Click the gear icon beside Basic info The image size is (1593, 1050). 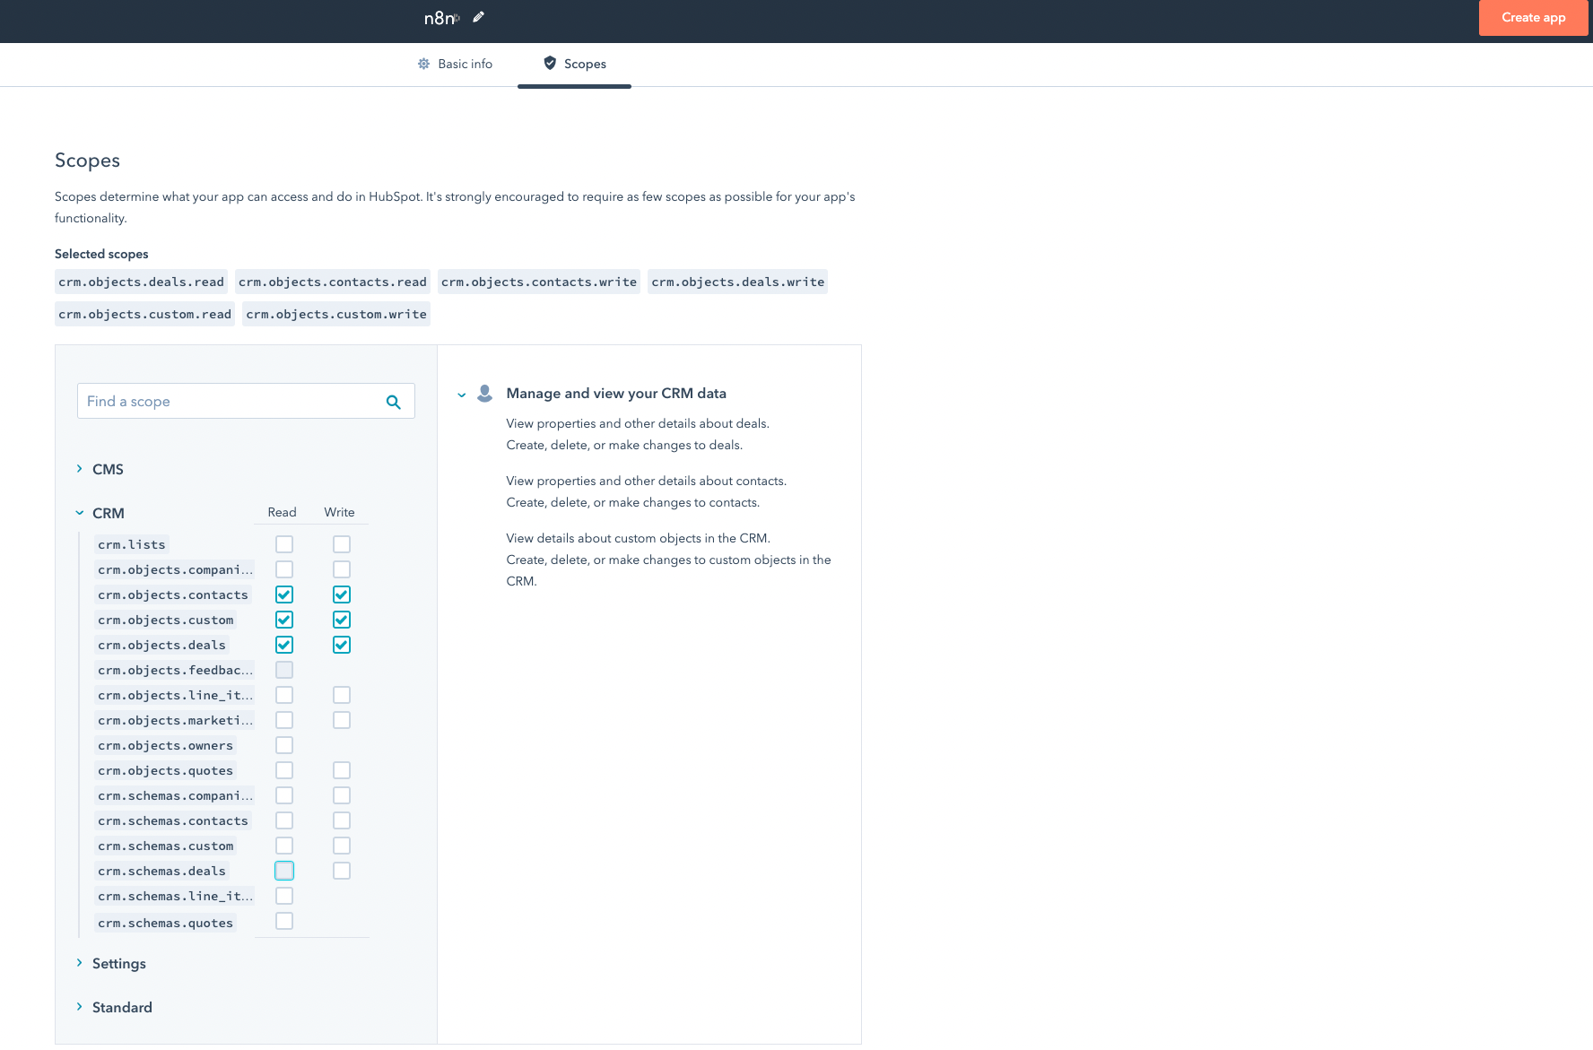[x=422, y=63]
